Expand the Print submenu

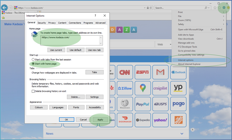223,12
